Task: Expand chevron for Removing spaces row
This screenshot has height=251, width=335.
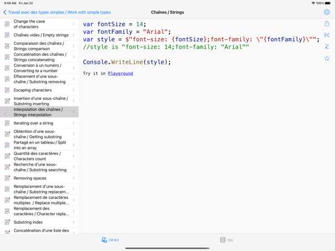Action: [x=73, y=178]
